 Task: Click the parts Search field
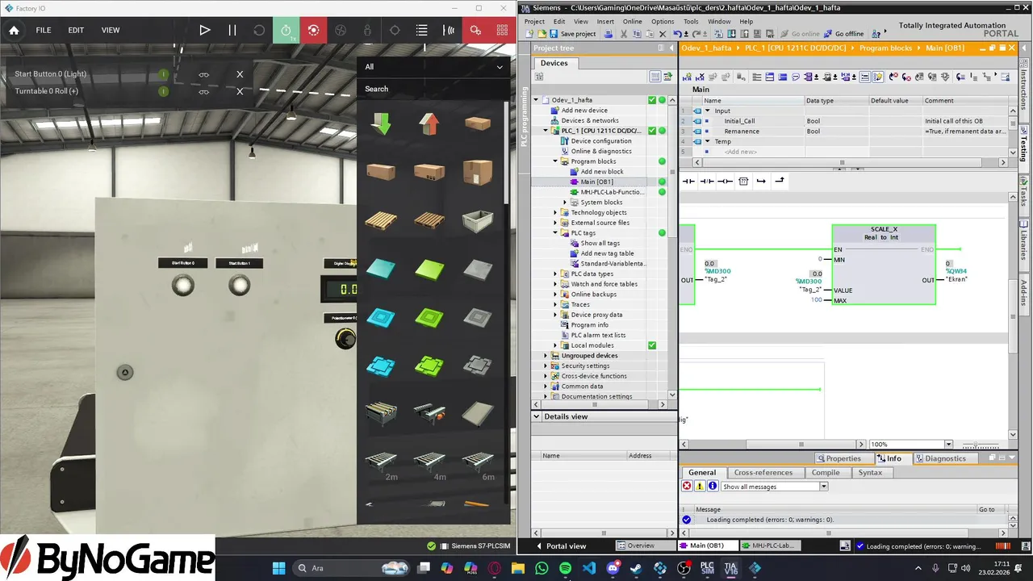(x=433, y=89)
